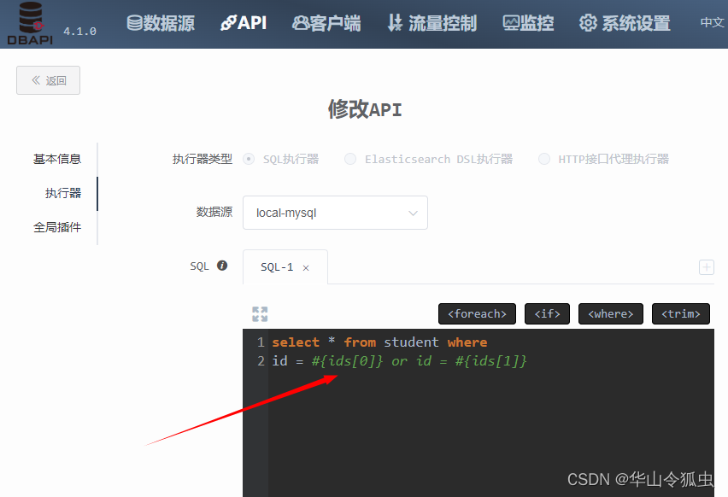Open the local-mysql datasource dropdown
The width and height of the screenshot is (728, 497).
[335, 213]
